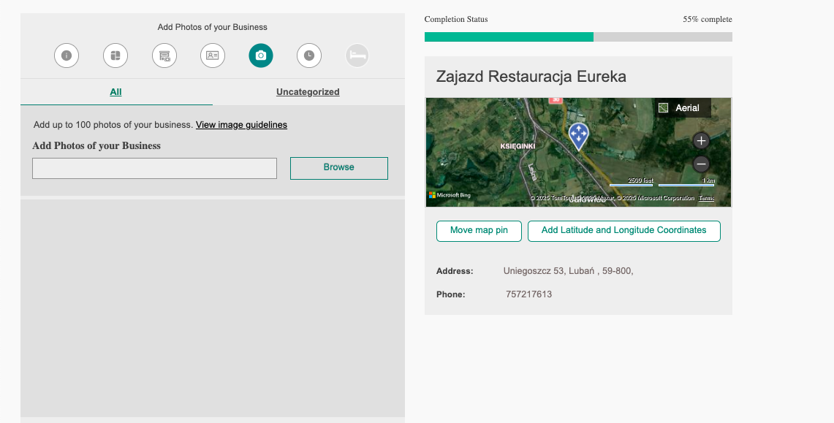The width and height of the screenshot is (834, 423).
Task: Click the aerial map of Księginki area
Action: tap(578, 152)
